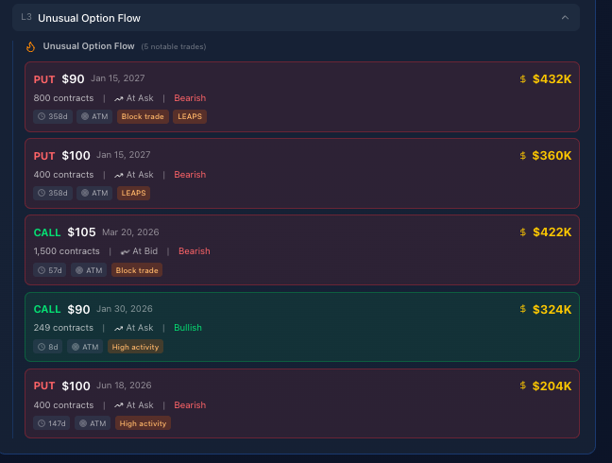Click the dollar icon next to $422K
This screenshot has width=612, height=463.
point(523,232)
